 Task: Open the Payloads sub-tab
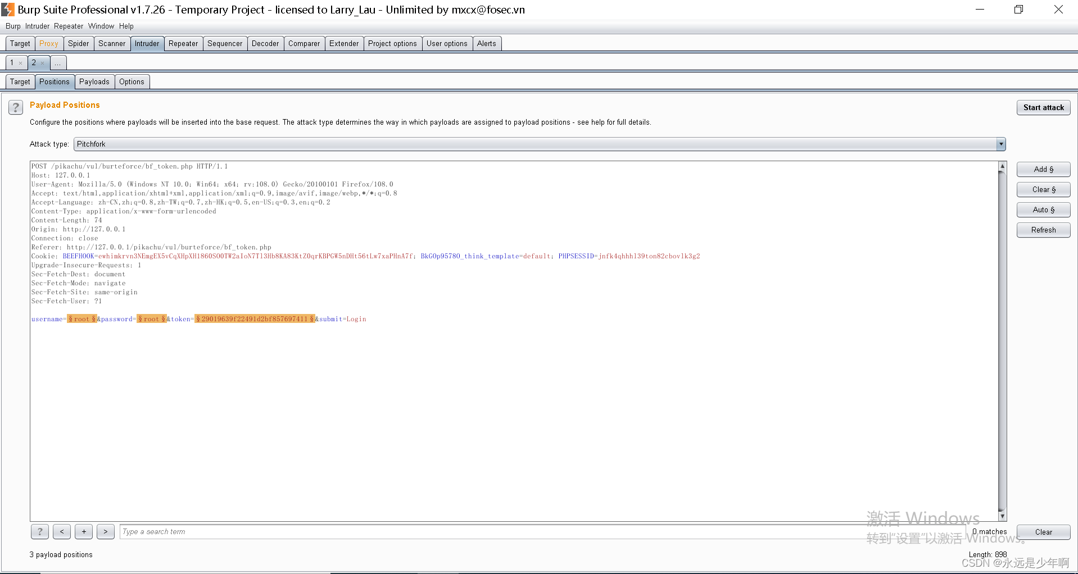coord(94,81)
